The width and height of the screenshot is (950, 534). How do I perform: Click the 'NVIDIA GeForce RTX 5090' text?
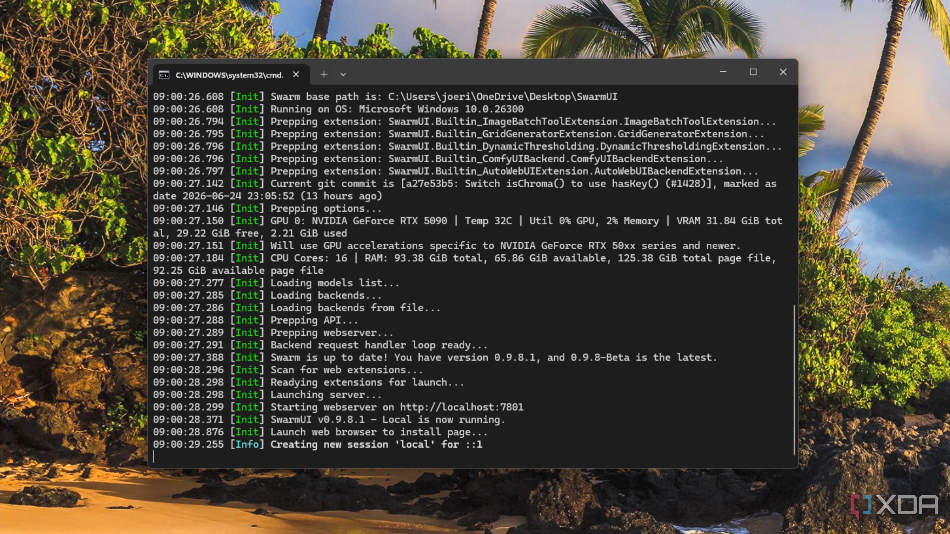pyautogui.click(x=379, y=221)
